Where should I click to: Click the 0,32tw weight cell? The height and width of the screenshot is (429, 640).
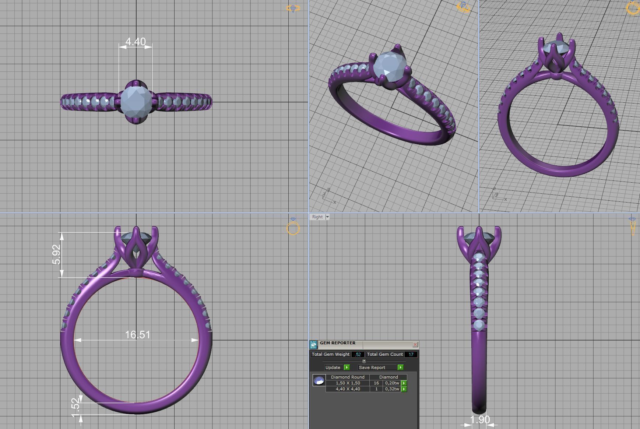point(392,389)
